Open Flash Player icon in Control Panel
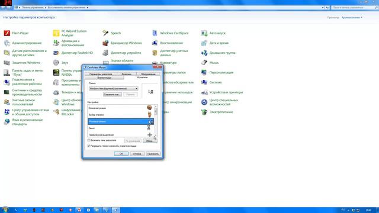The height and width of the screenshot is (213, 379). 7,33
